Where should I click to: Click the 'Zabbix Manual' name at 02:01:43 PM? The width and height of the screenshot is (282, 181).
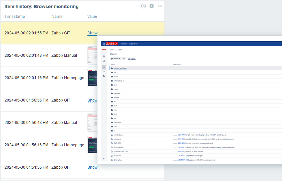pyautogui.click(x=64, y=55)
